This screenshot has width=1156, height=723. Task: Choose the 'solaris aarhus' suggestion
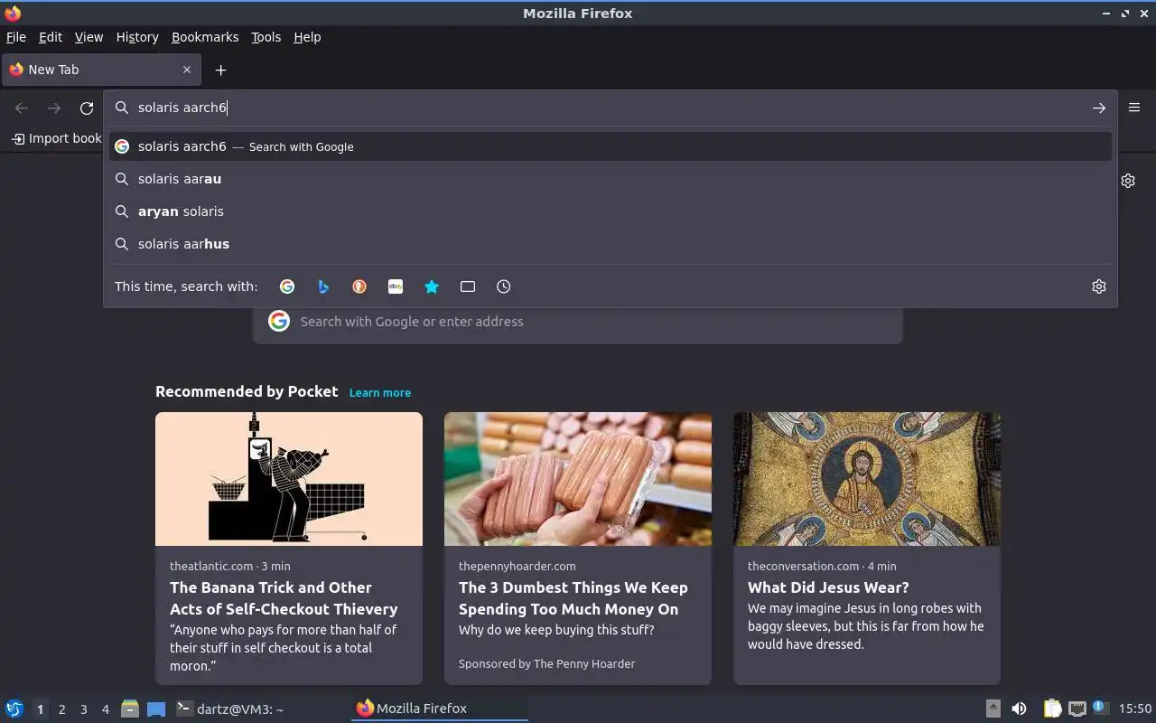point(611,244)
